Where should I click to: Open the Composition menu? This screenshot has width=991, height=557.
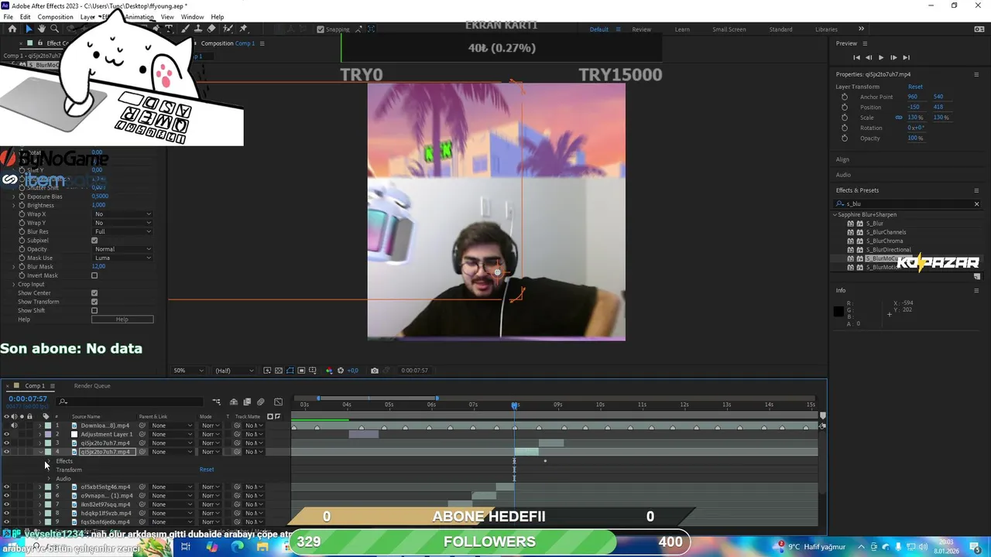pos(55,17)
